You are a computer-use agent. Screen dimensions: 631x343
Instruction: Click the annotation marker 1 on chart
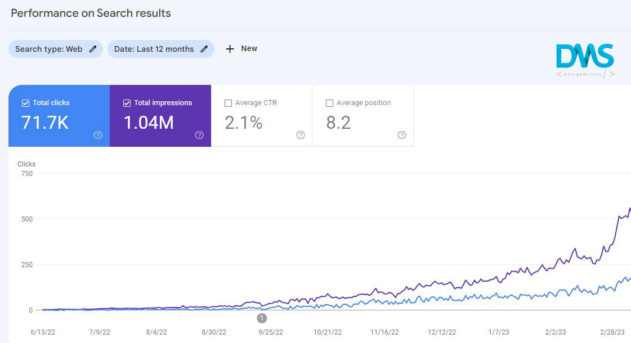262,318
